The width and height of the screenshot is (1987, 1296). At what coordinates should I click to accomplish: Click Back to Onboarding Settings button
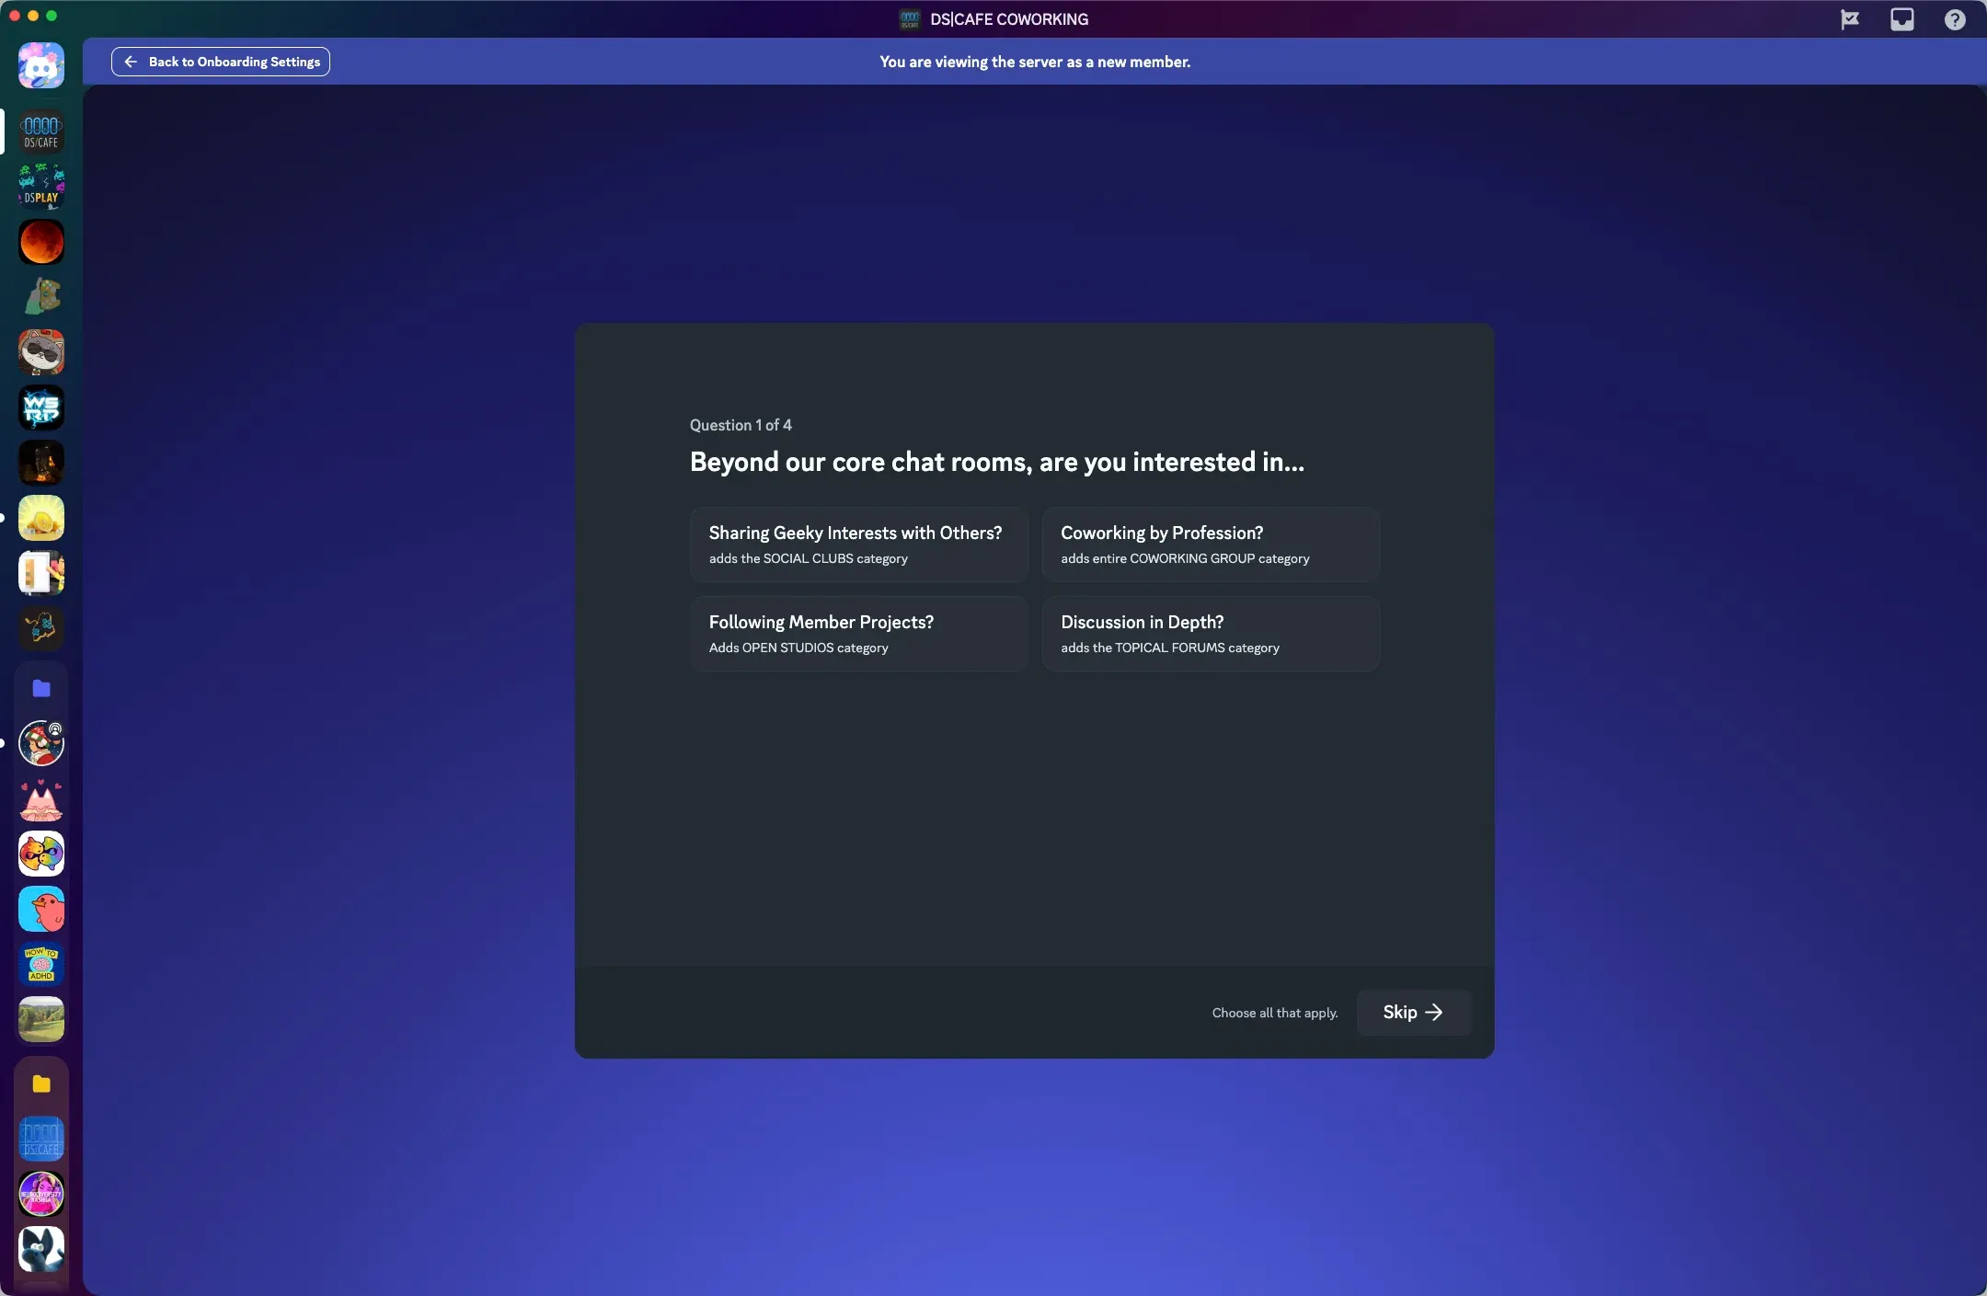(x=221, y=62)
